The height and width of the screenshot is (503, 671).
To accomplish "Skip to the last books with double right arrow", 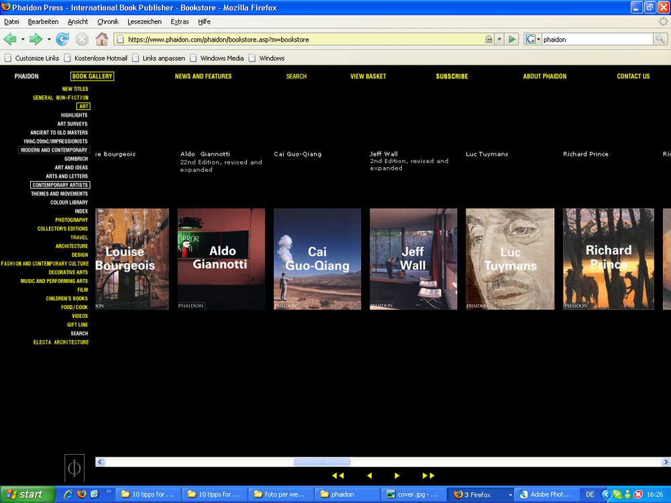I will 428,476.
